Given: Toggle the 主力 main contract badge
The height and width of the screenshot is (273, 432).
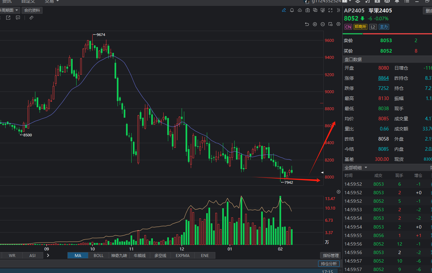Looking at the screenshot, I should (384, 27).
